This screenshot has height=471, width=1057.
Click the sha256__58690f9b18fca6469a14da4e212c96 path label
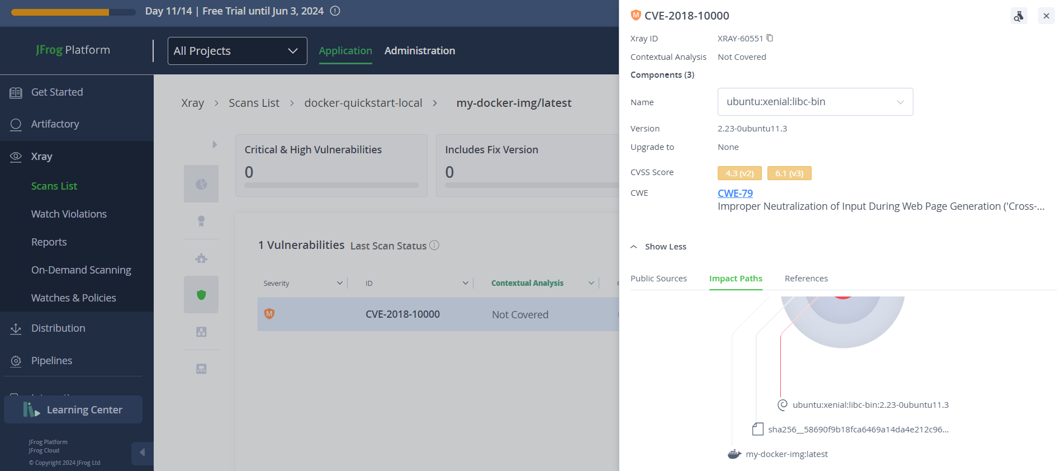[x=859, y=430]
